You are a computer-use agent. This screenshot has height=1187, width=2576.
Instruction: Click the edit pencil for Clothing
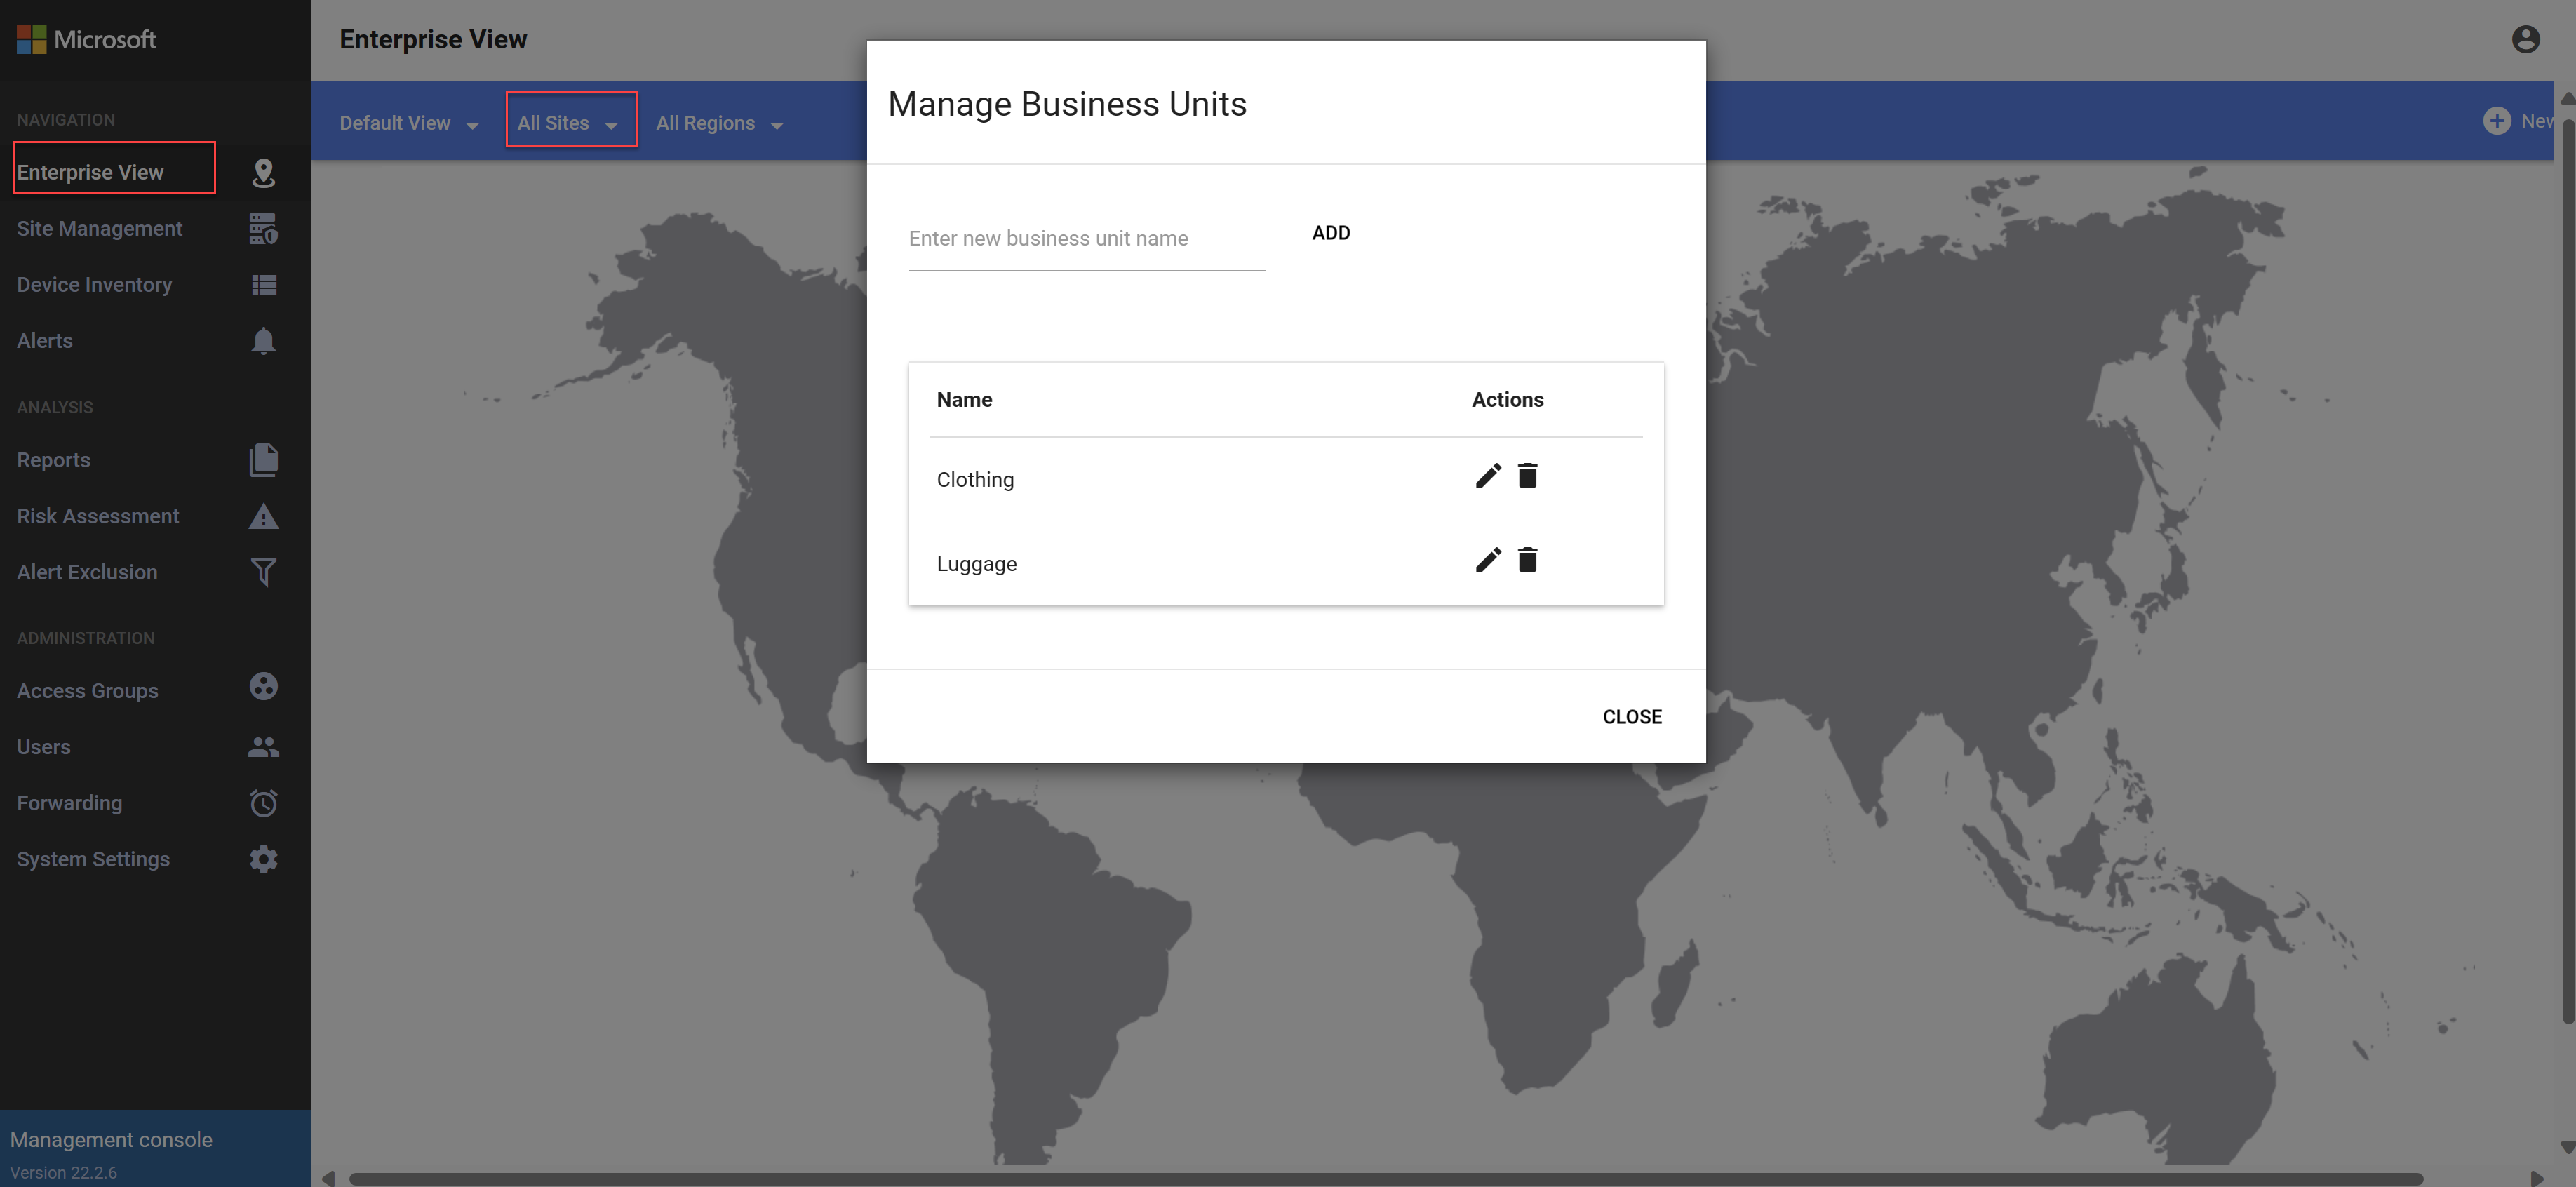click(x=1488, y=476)
